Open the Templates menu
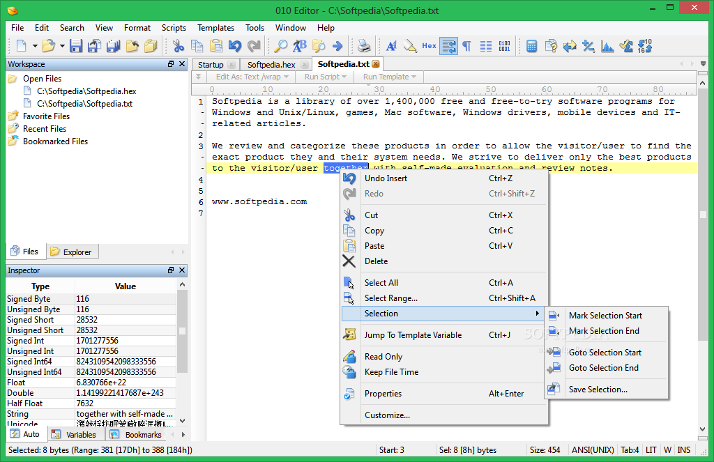 [x=216, y=28]
